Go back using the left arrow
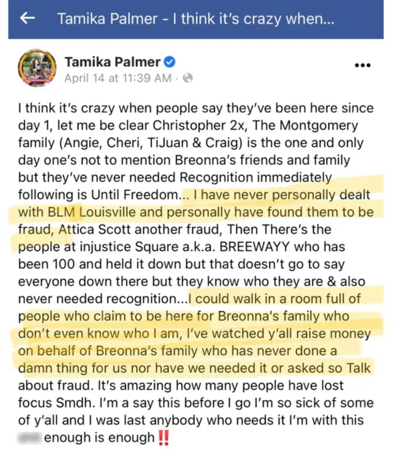This screenshot has width=402, height=455. point(28,18)
